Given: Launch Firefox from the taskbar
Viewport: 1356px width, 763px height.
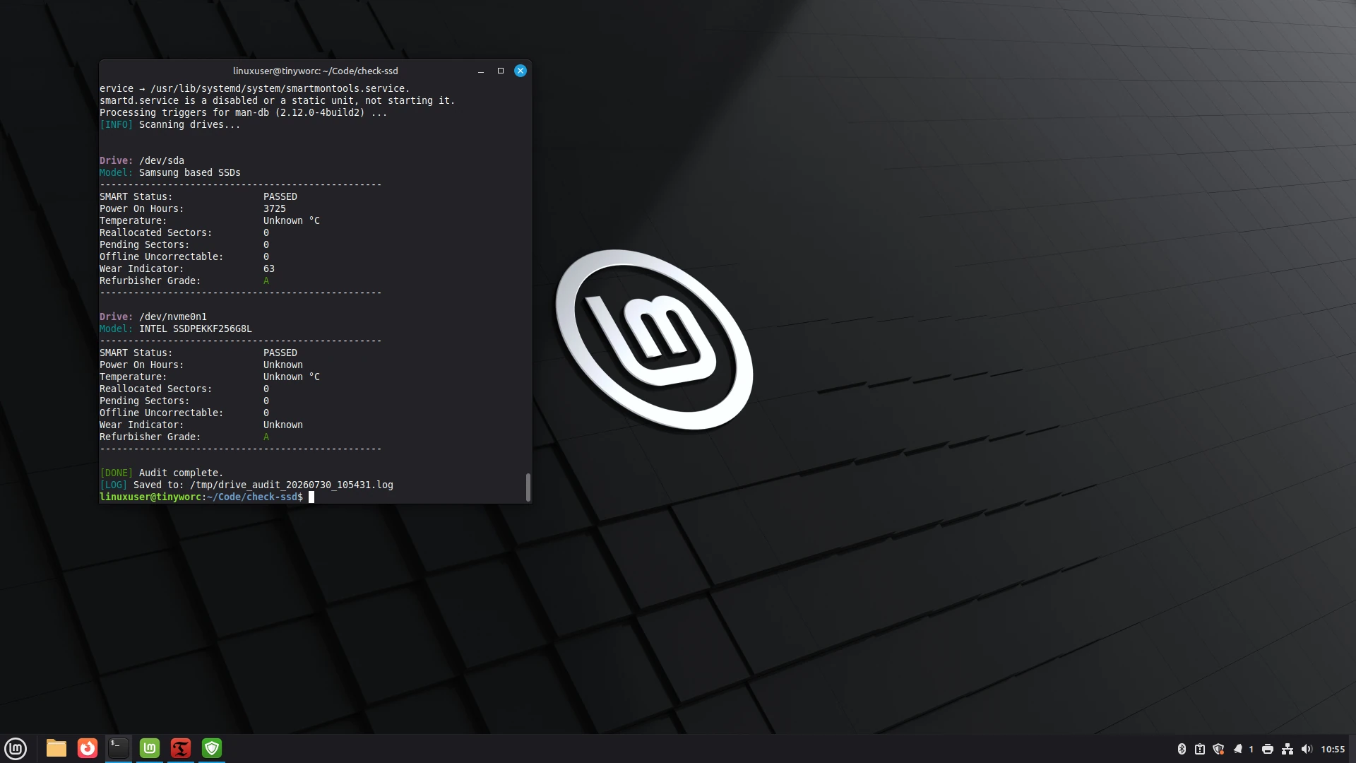Looking at the screenshot, I should [x=88, y=748].
